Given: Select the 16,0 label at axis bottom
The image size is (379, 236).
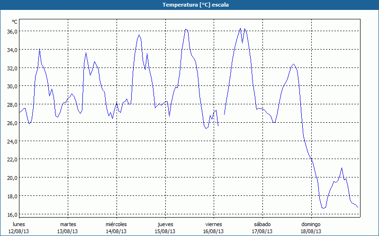Looking at the screenshot, I should point(12,214).
